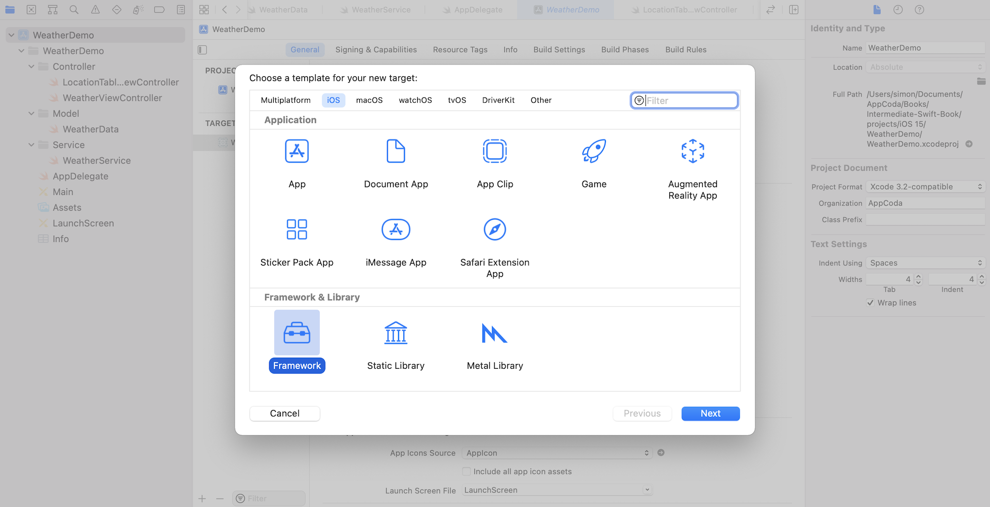The width and height of the screenshot is (990, 507).
Task: Enable Include all app icon assets
Action: tap(467, 471)
